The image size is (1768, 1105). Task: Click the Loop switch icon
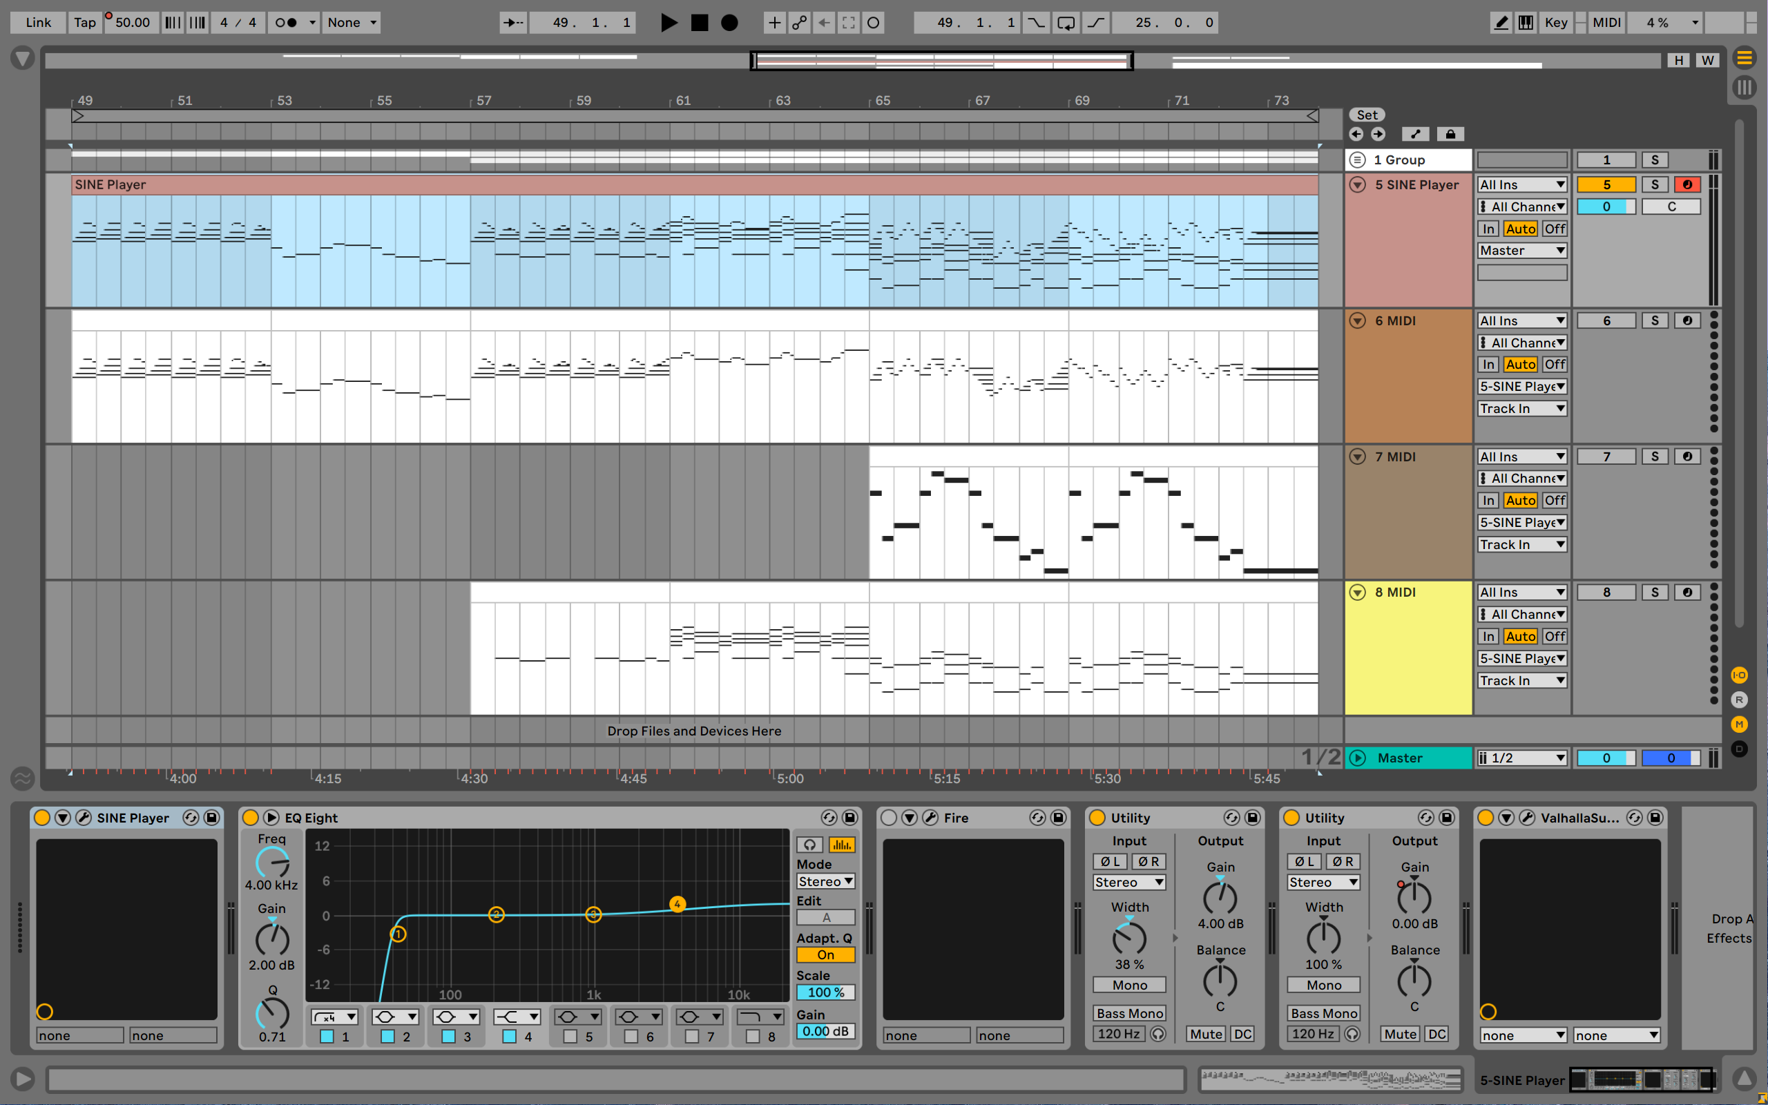click(1066, 23)
